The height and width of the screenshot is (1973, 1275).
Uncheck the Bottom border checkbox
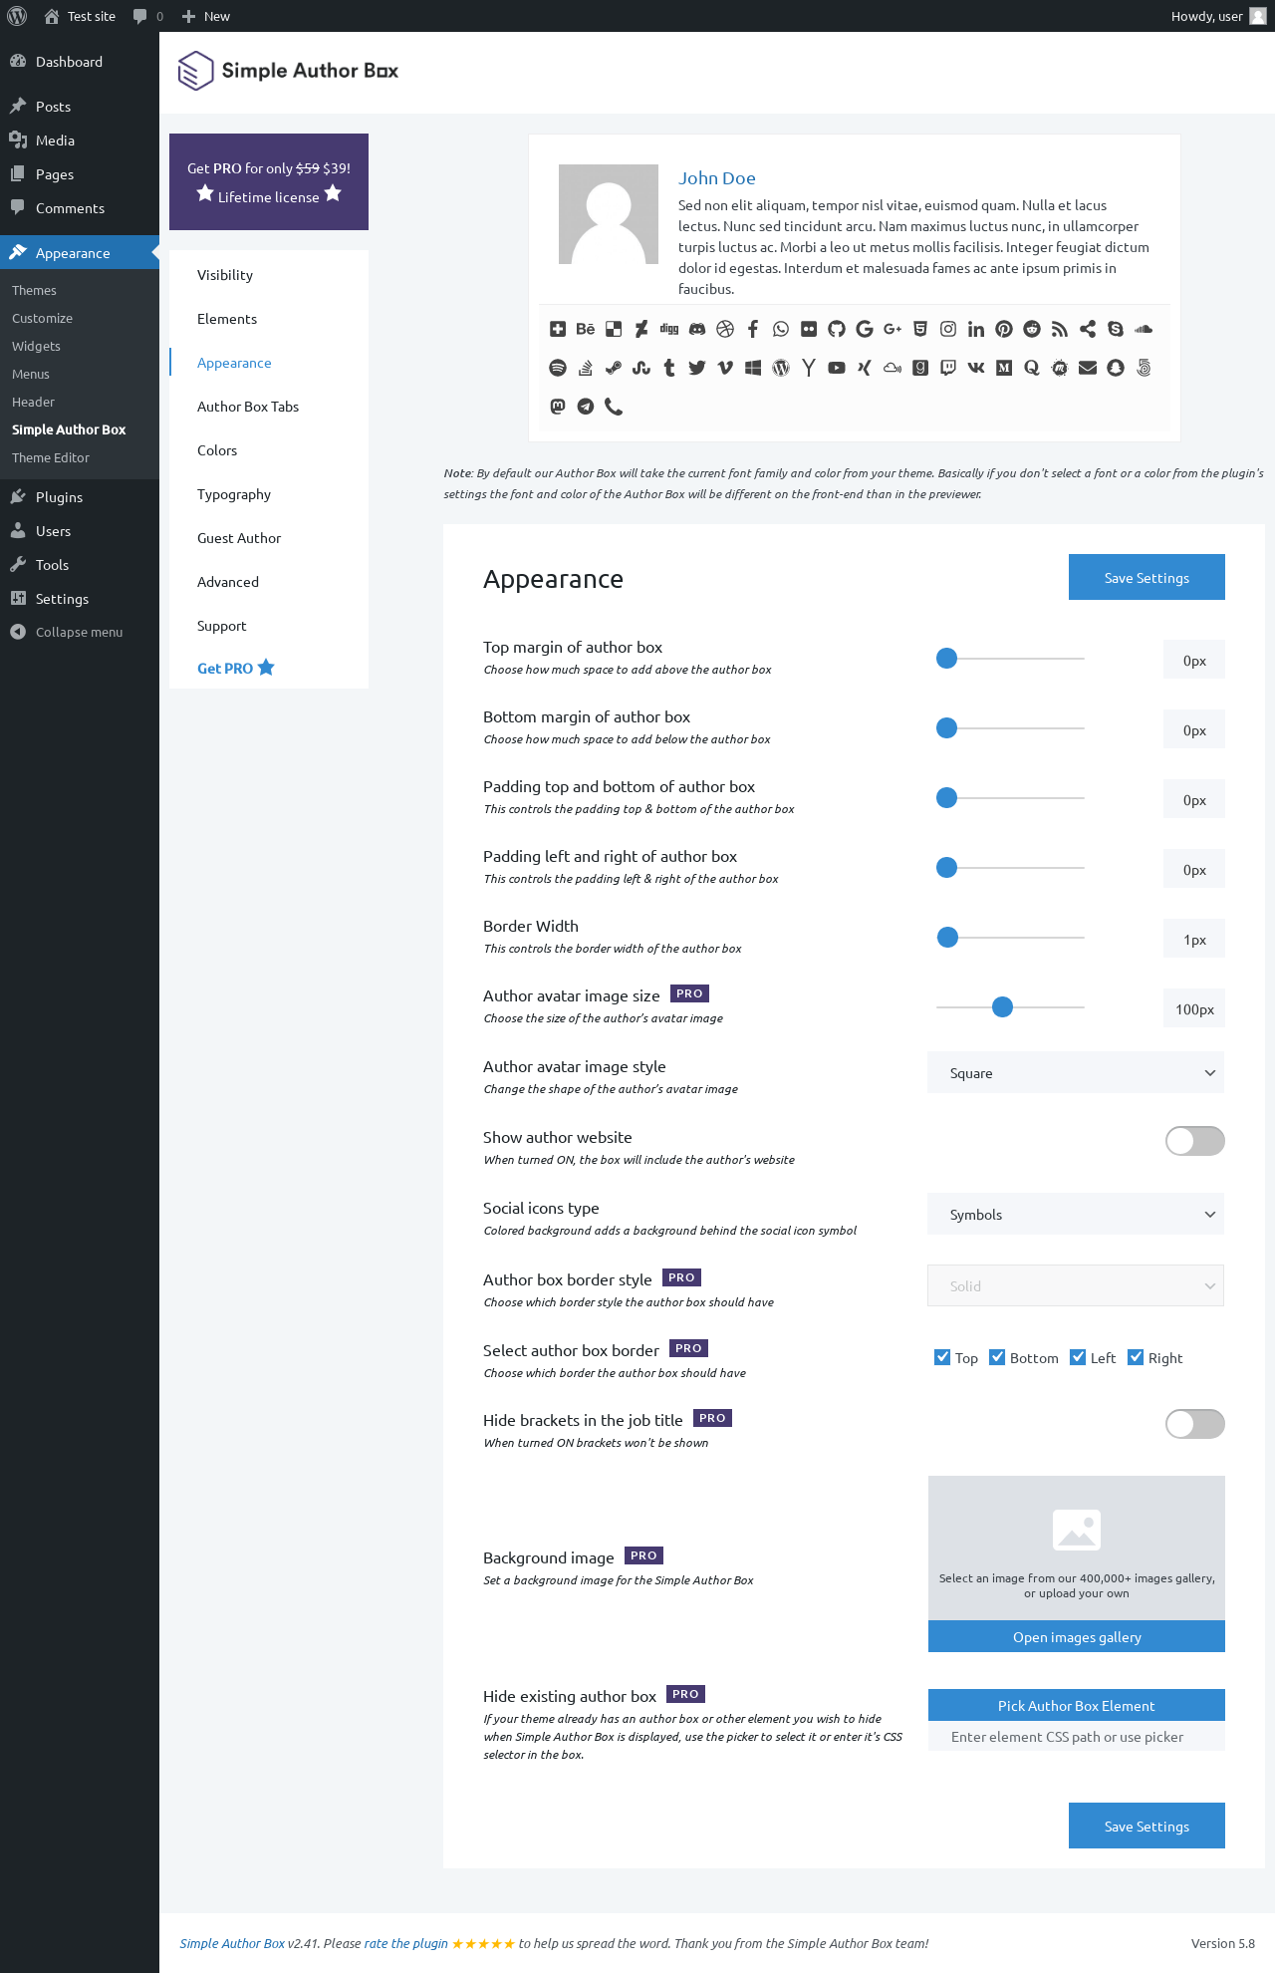click(x=997, y=1357)
